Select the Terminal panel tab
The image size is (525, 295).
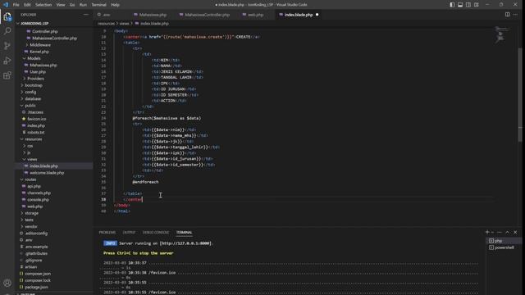[184, 232]
